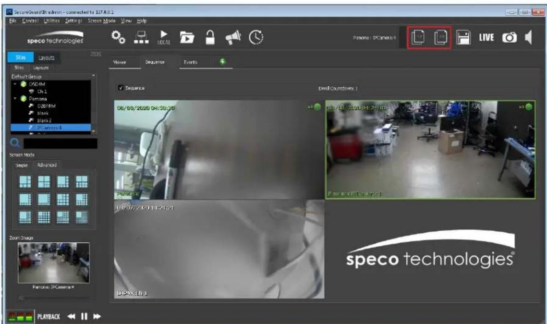Pause the playback

point(84,316)
